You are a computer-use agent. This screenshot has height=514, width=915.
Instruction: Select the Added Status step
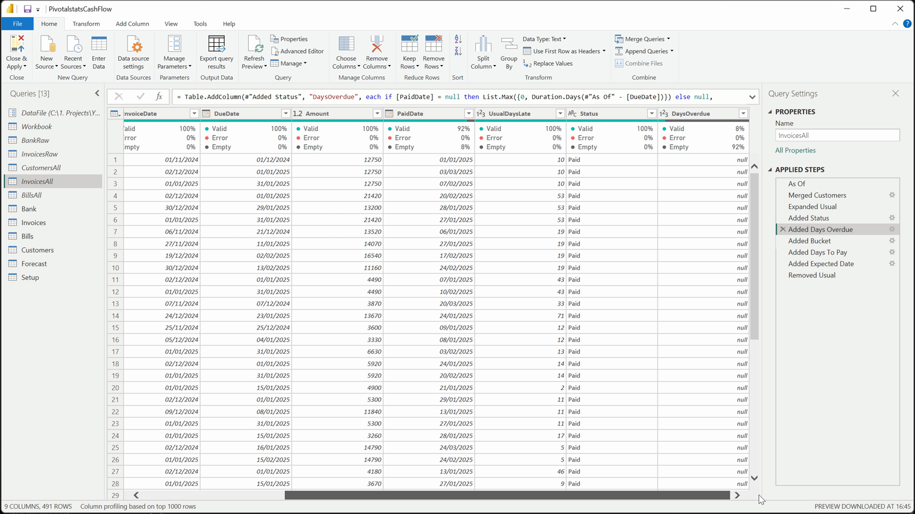(809, 218)
